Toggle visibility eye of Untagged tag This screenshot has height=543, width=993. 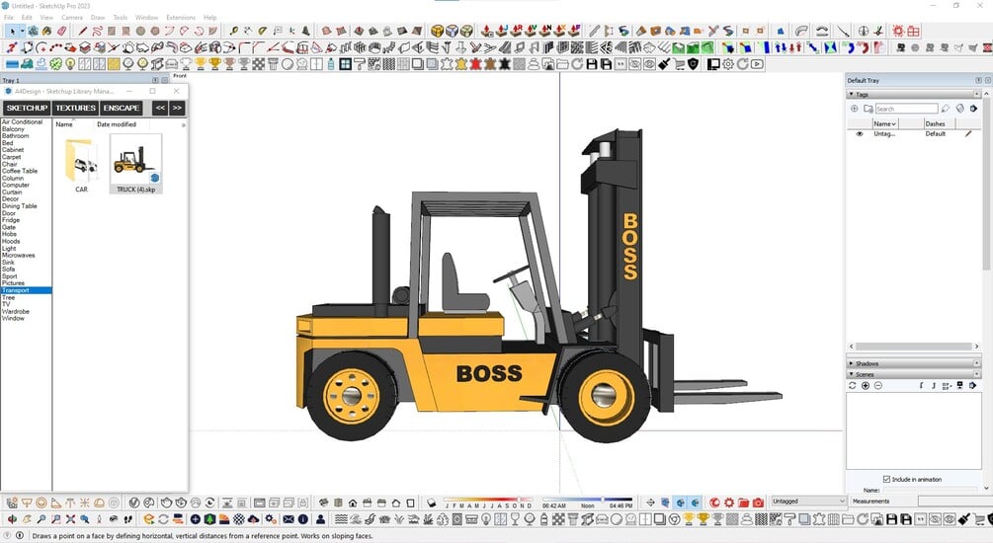tap(860, 134)
